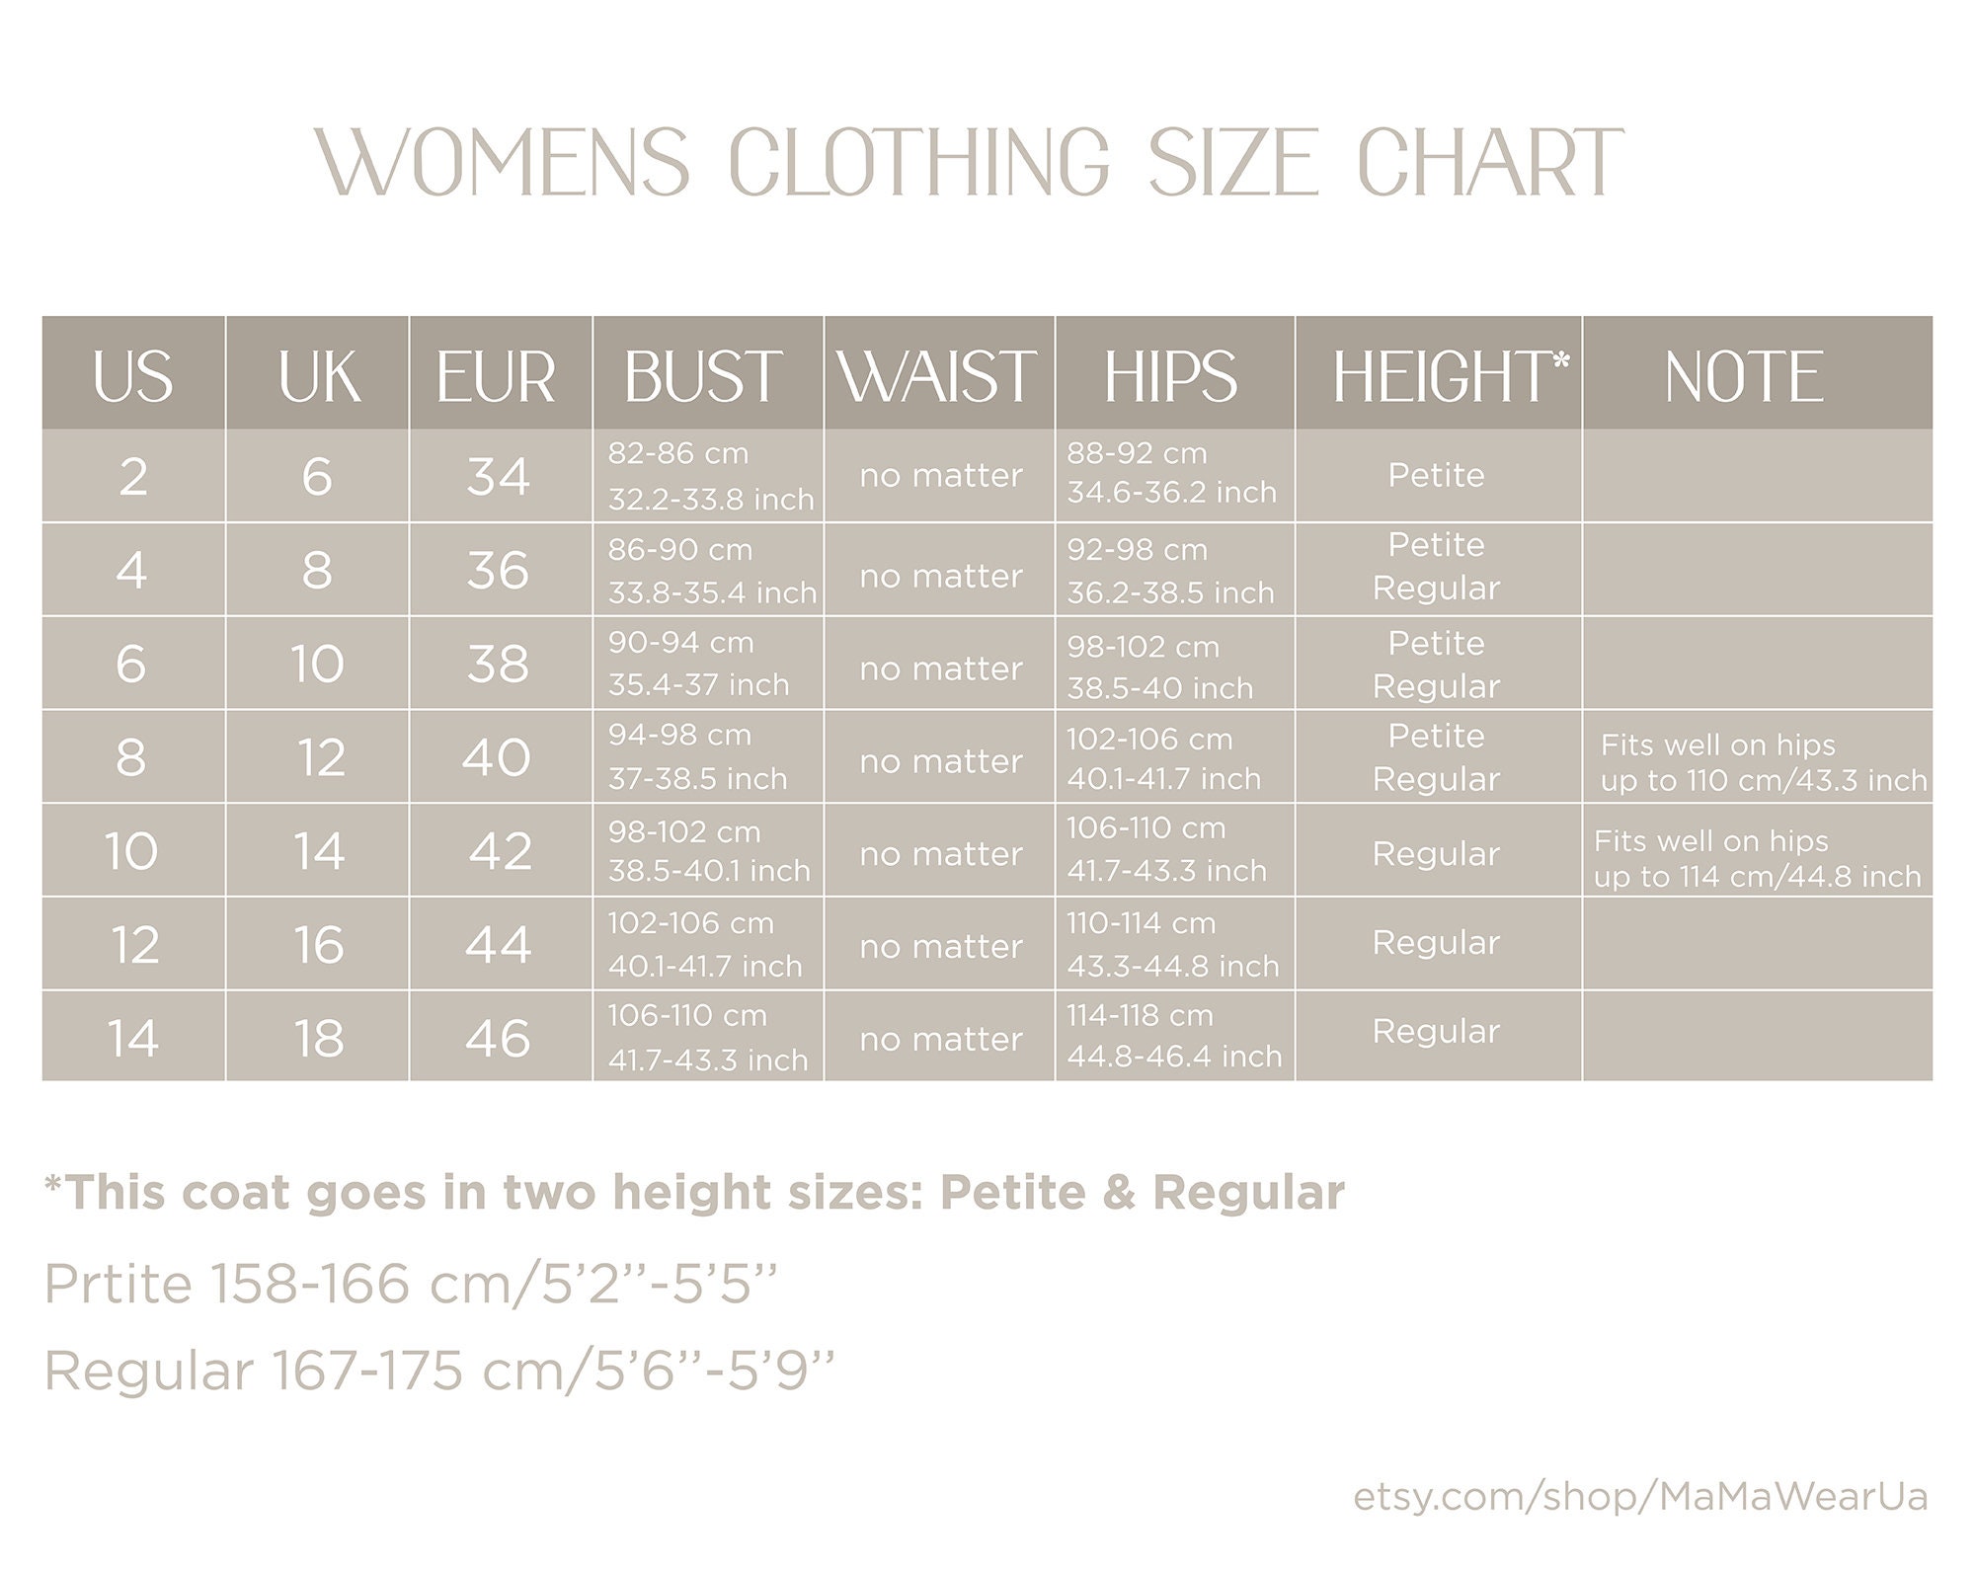This screenshot has width=1975, height=1570.
Task: Select UK size 16 cell
Action: (318, 944)
